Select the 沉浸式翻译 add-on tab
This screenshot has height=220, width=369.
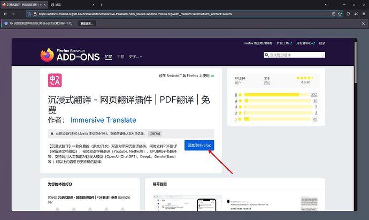pos(24,5)
